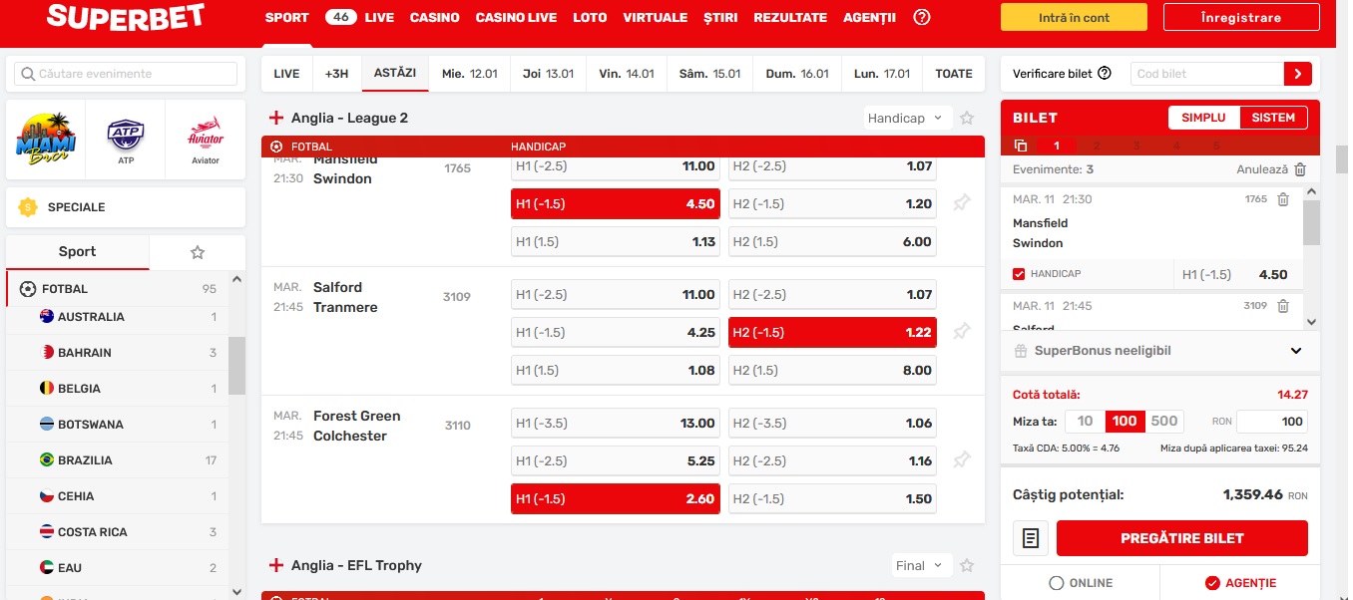Image resolution: width=1353 pixels, height=600 pixels.
Task: Switch bet slip to Sistem mode
Action: 1273,118
